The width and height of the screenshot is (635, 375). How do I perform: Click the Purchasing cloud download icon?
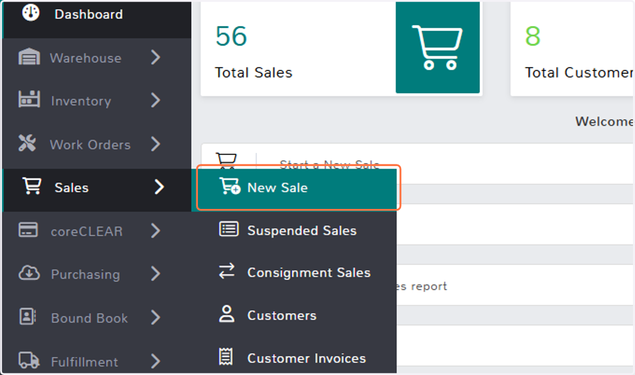click(x=29, y=273)
